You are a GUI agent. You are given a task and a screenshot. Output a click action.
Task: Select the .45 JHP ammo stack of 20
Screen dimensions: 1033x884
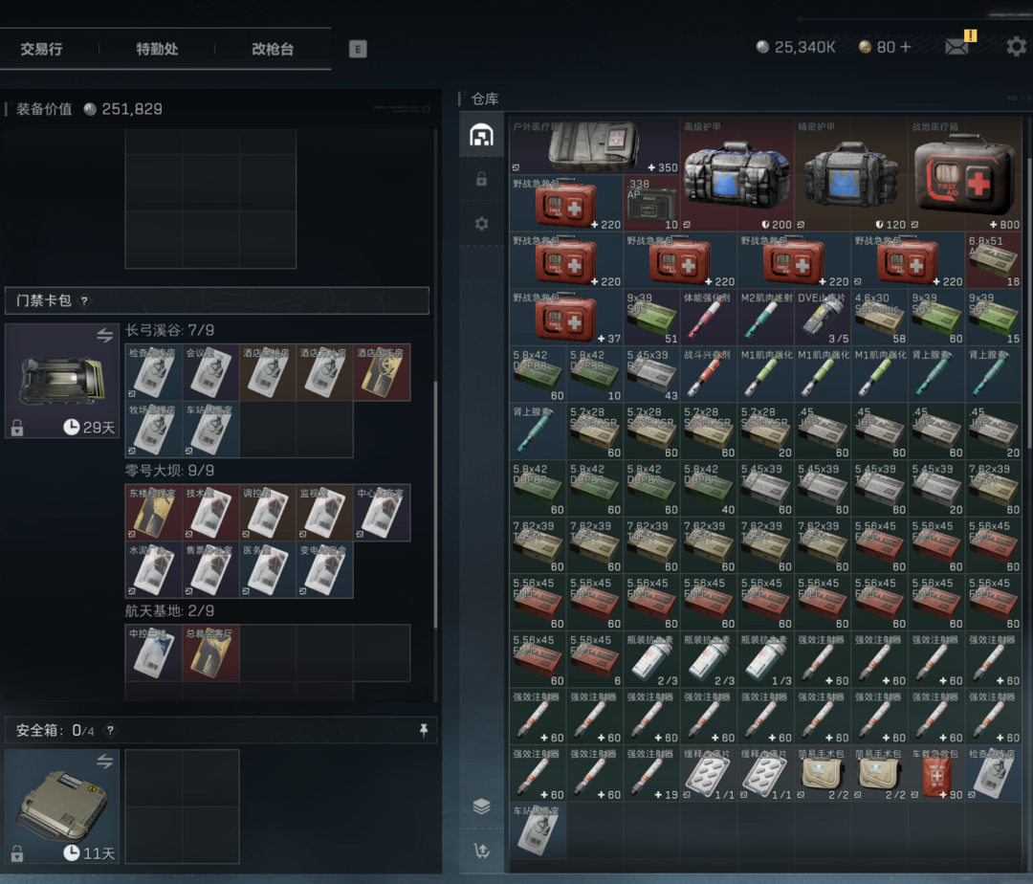pos(994,431)
